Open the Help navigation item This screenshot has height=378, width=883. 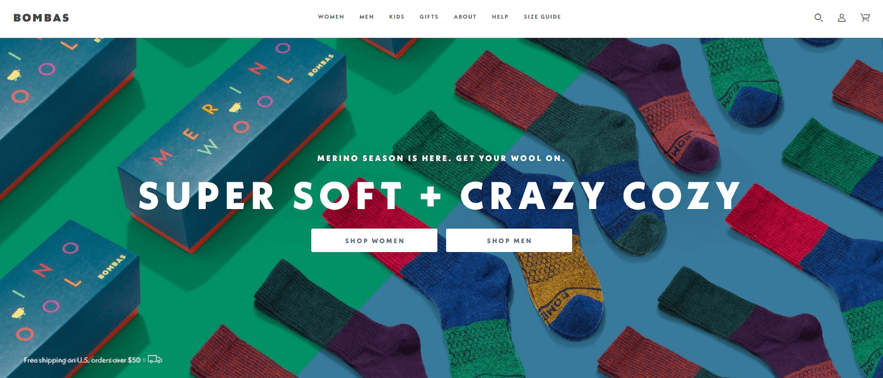(500, 17)
